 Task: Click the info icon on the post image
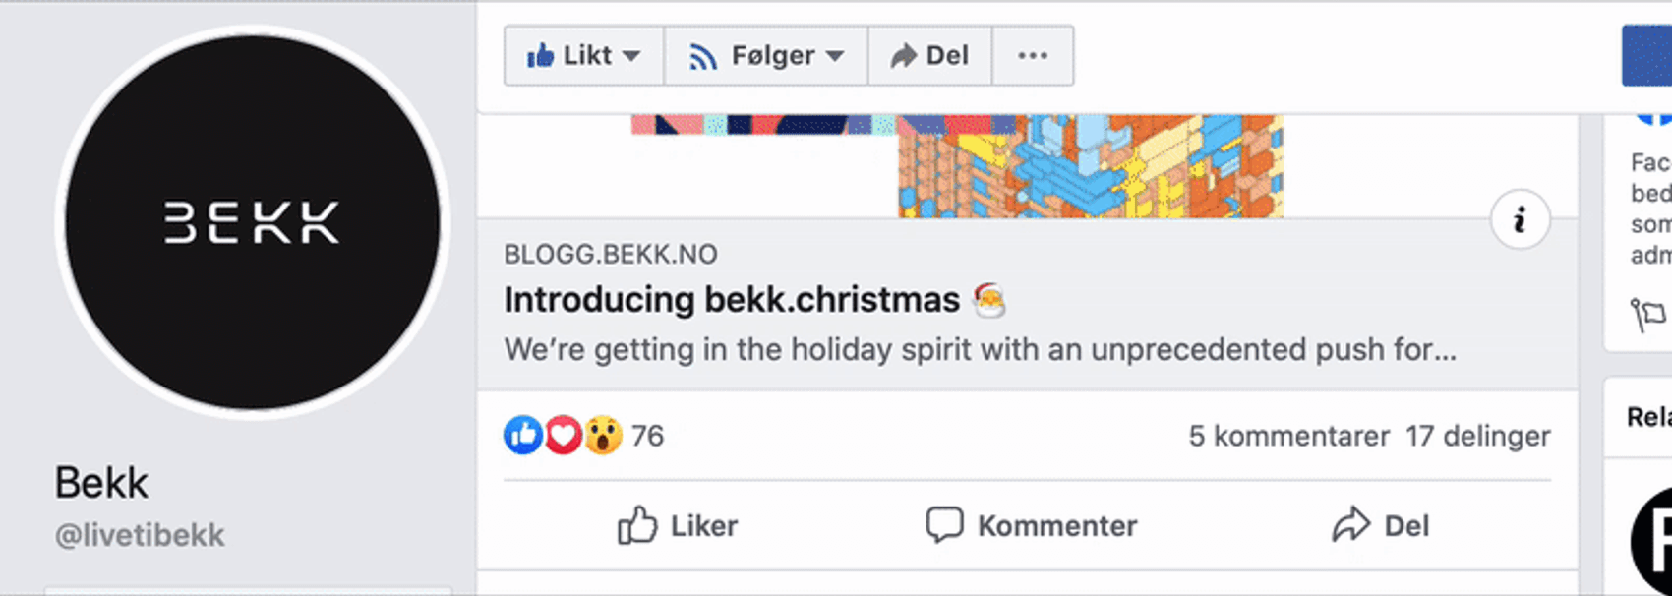click(1520, 219)
